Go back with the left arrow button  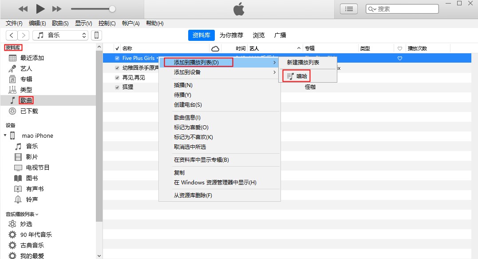[12, 36]
